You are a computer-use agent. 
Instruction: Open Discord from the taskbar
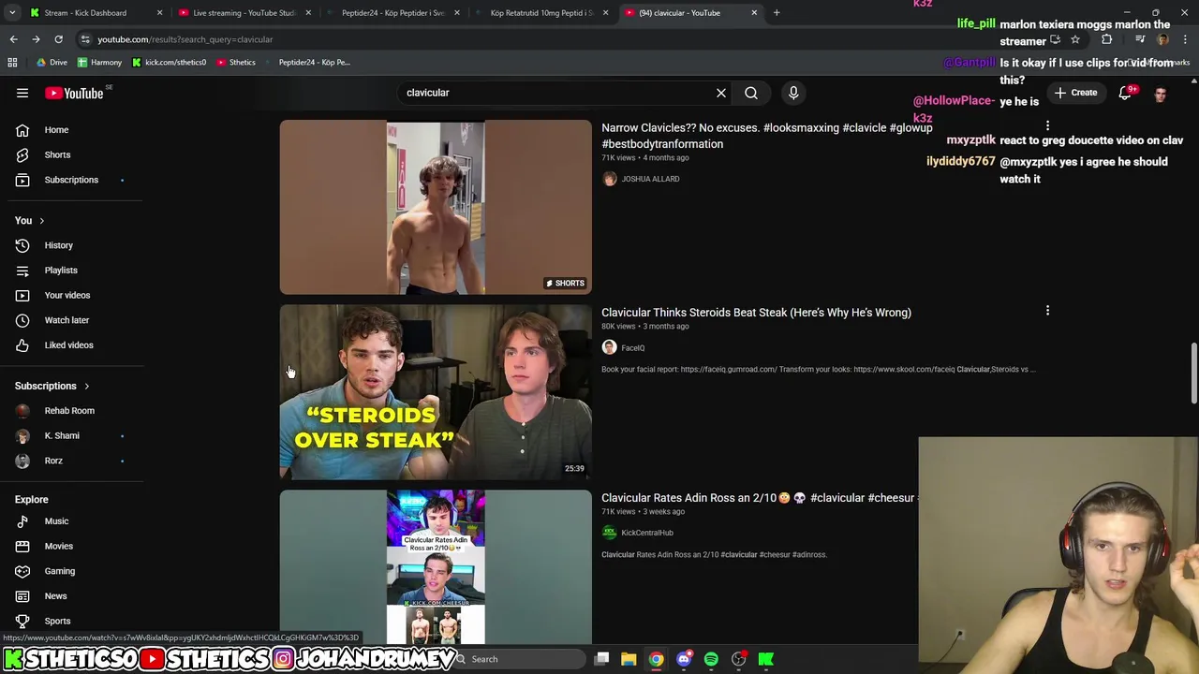click(x=684, y=659)
